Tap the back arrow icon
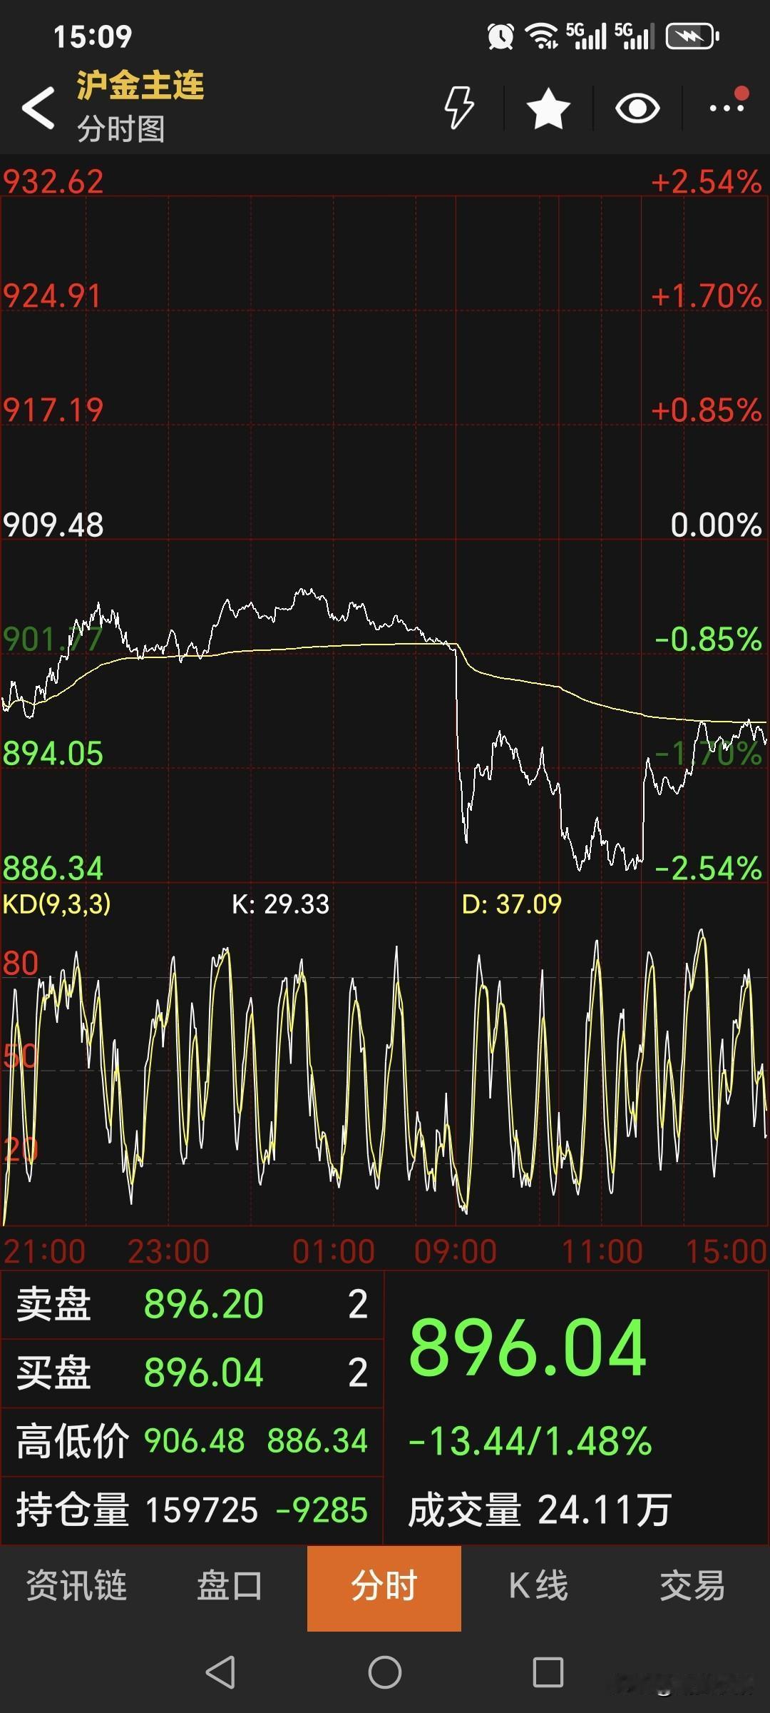Viewport: 770px width, 1713px height. [x=38, y=108]
